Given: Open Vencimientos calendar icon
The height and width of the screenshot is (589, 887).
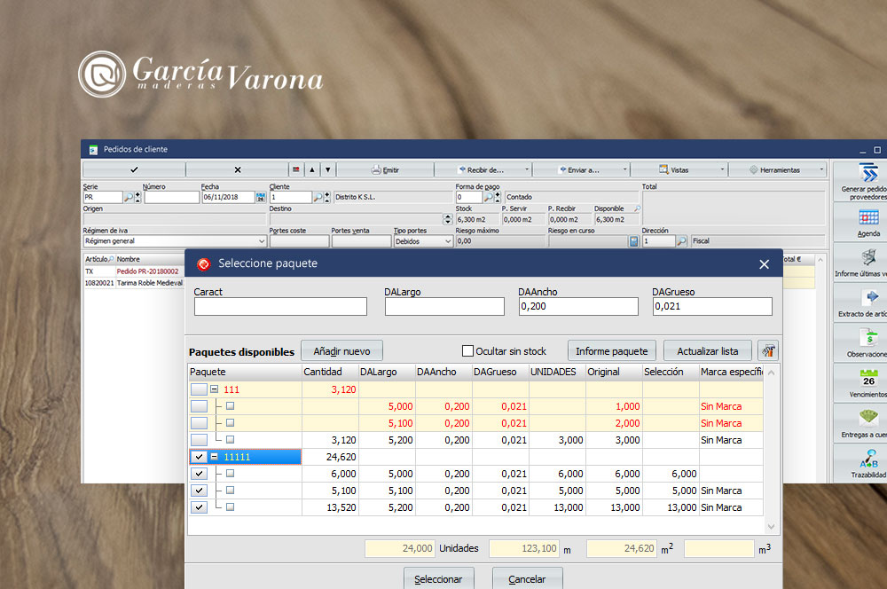Looking at the screenshot, I should click(868, 379).
